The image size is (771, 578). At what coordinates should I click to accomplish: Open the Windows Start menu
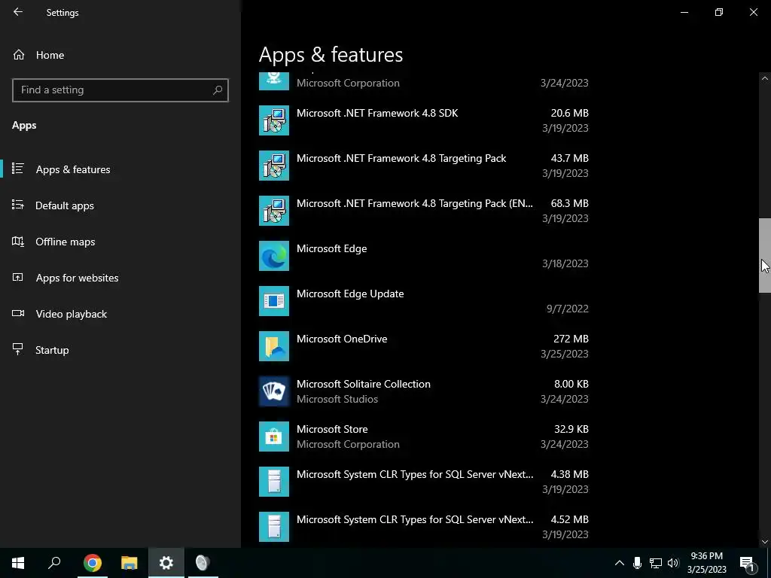tap(18, 563)
